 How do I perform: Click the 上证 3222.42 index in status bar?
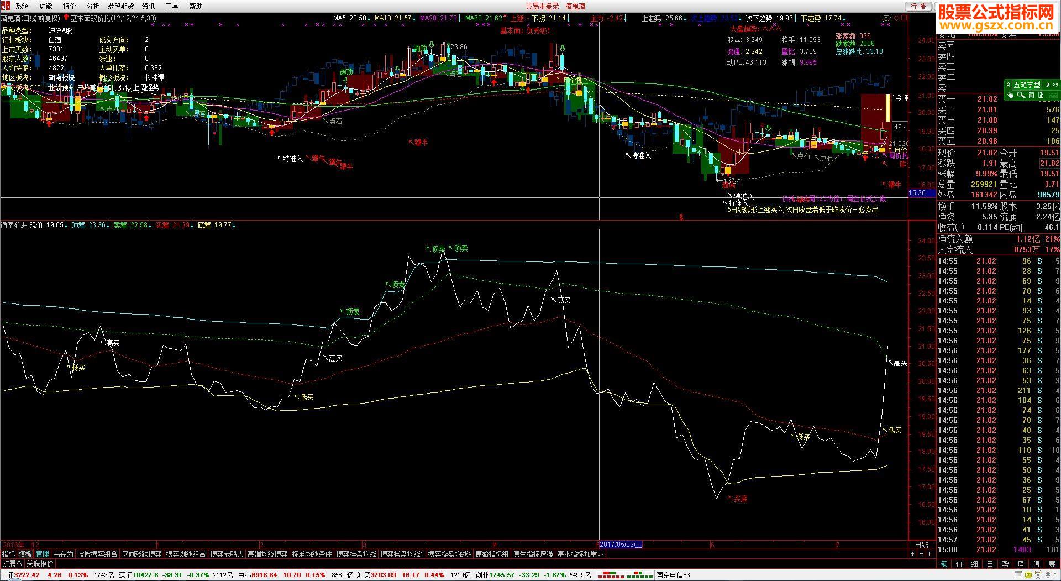coord(20,575)
